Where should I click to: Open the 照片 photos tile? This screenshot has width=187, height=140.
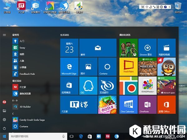click(88, 67)
